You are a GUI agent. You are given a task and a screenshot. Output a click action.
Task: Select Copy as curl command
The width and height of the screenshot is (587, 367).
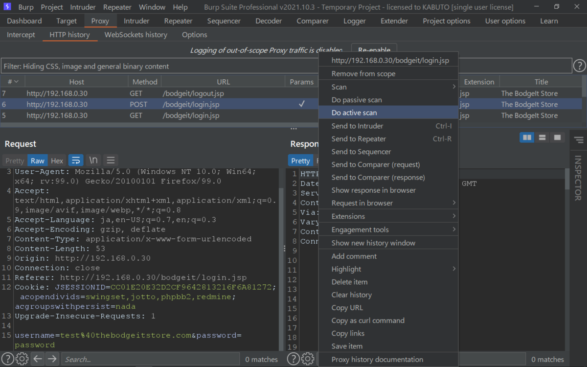click(388, 321)
